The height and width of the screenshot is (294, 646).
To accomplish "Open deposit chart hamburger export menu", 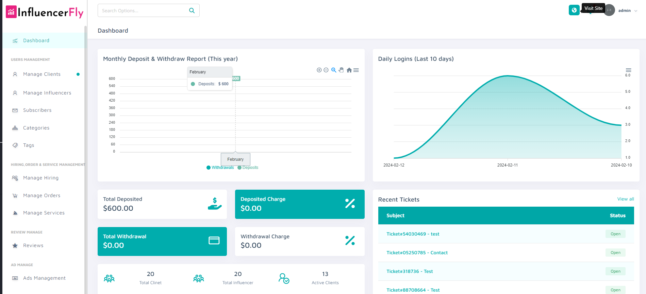I will click(356, 70).
